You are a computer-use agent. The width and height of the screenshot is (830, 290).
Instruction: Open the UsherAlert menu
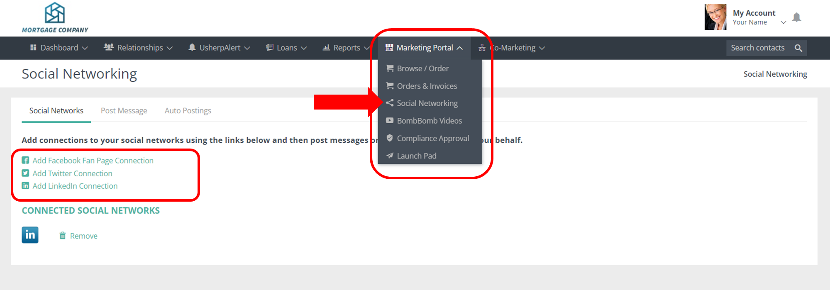[219, 48]
